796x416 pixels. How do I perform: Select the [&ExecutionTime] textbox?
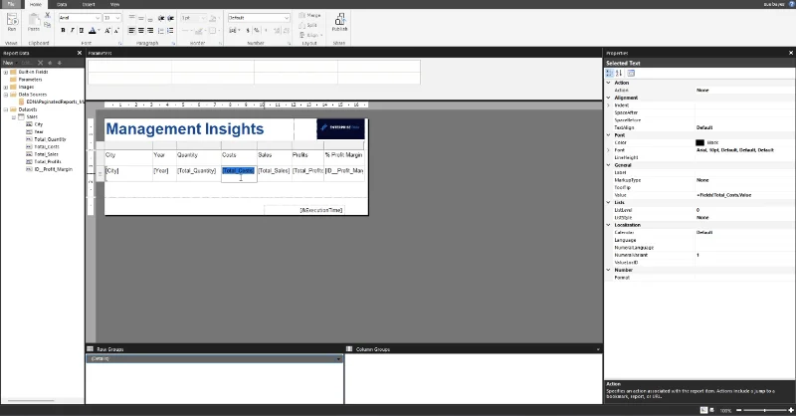tap(304, 210)
